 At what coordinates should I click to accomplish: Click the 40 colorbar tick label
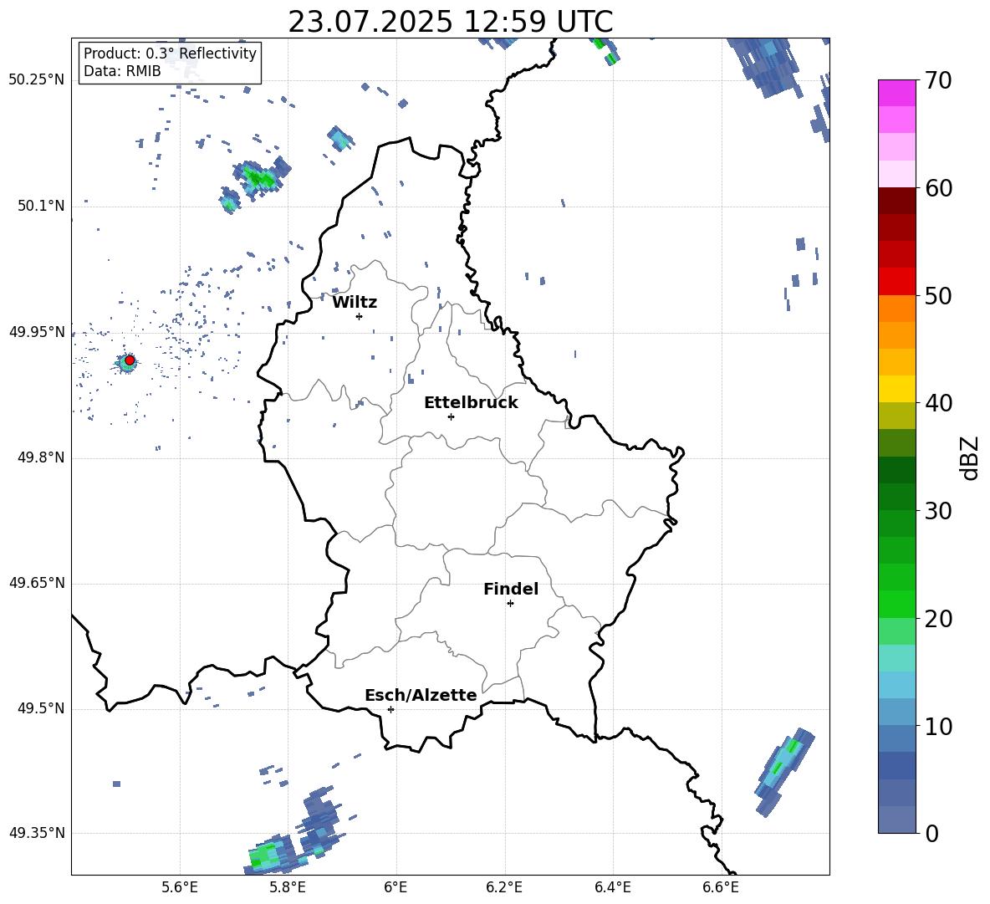tap(940, 403)
